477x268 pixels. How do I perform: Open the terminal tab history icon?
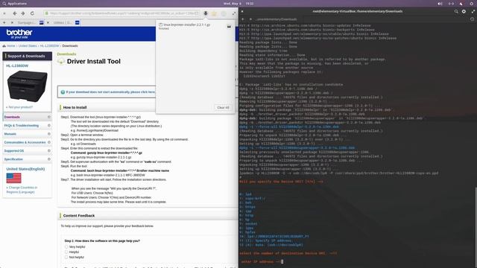[x=472, y=19]
